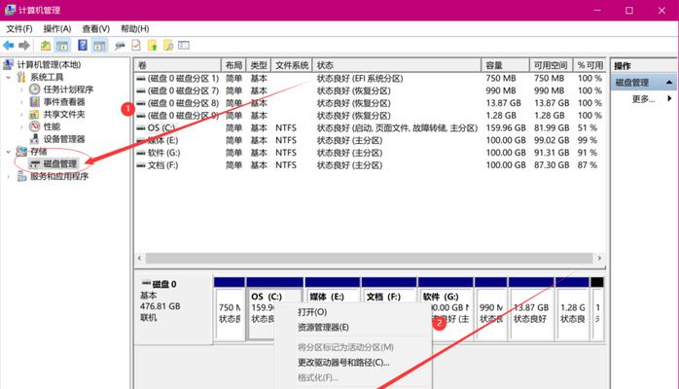Expand the 事件查看器 node arrow
Image resolution: width=679 pixels, height=389 pixels.
[21, 102]
